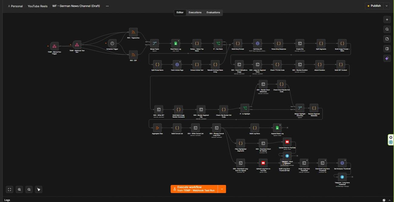Select the TEMP - Manual Run Trigger node
Viewport: 394px width, 202px height.
pyautogui.click(x=55, y=46)
